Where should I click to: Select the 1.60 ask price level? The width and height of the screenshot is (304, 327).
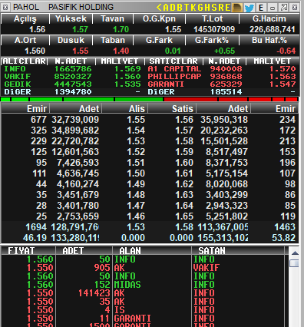[x=184, y=163]
